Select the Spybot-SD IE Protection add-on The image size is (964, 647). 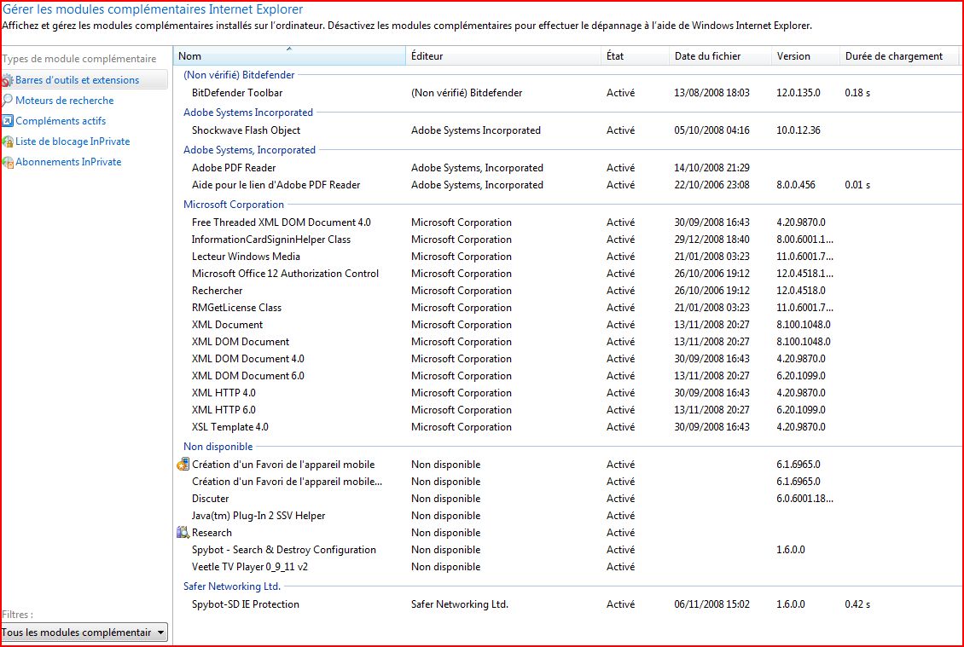tap(246, 604)
